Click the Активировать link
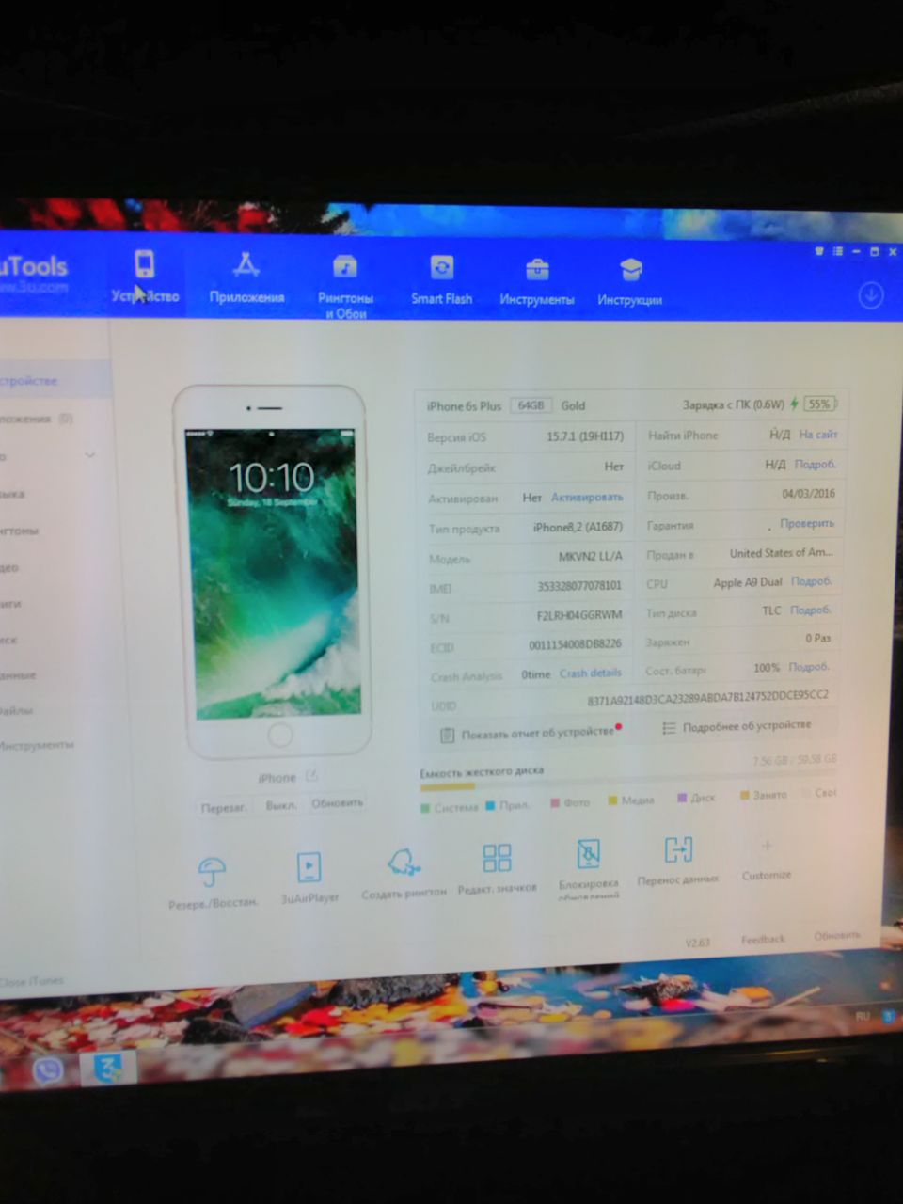The width and height of the screenshot is (903, 1204). [x=587, y=497]
